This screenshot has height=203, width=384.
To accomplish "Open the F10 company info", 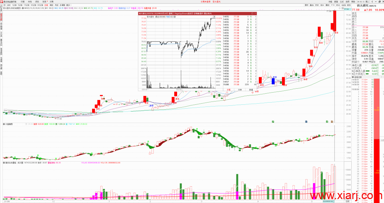I will click(333, 5).
